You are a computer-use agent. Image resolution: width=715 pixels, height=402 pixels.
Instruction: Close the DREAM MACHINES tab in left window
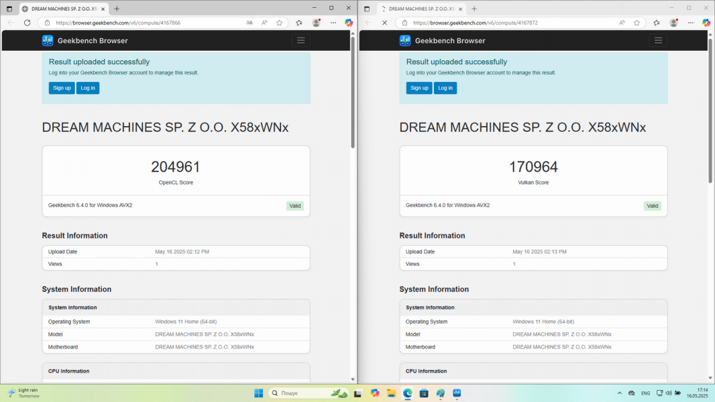click(x=103, y=9)
